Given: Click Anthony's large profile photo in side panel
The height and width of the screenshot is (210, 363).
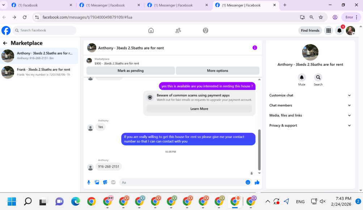Looking at the screenshot, I should pos(310,52).
